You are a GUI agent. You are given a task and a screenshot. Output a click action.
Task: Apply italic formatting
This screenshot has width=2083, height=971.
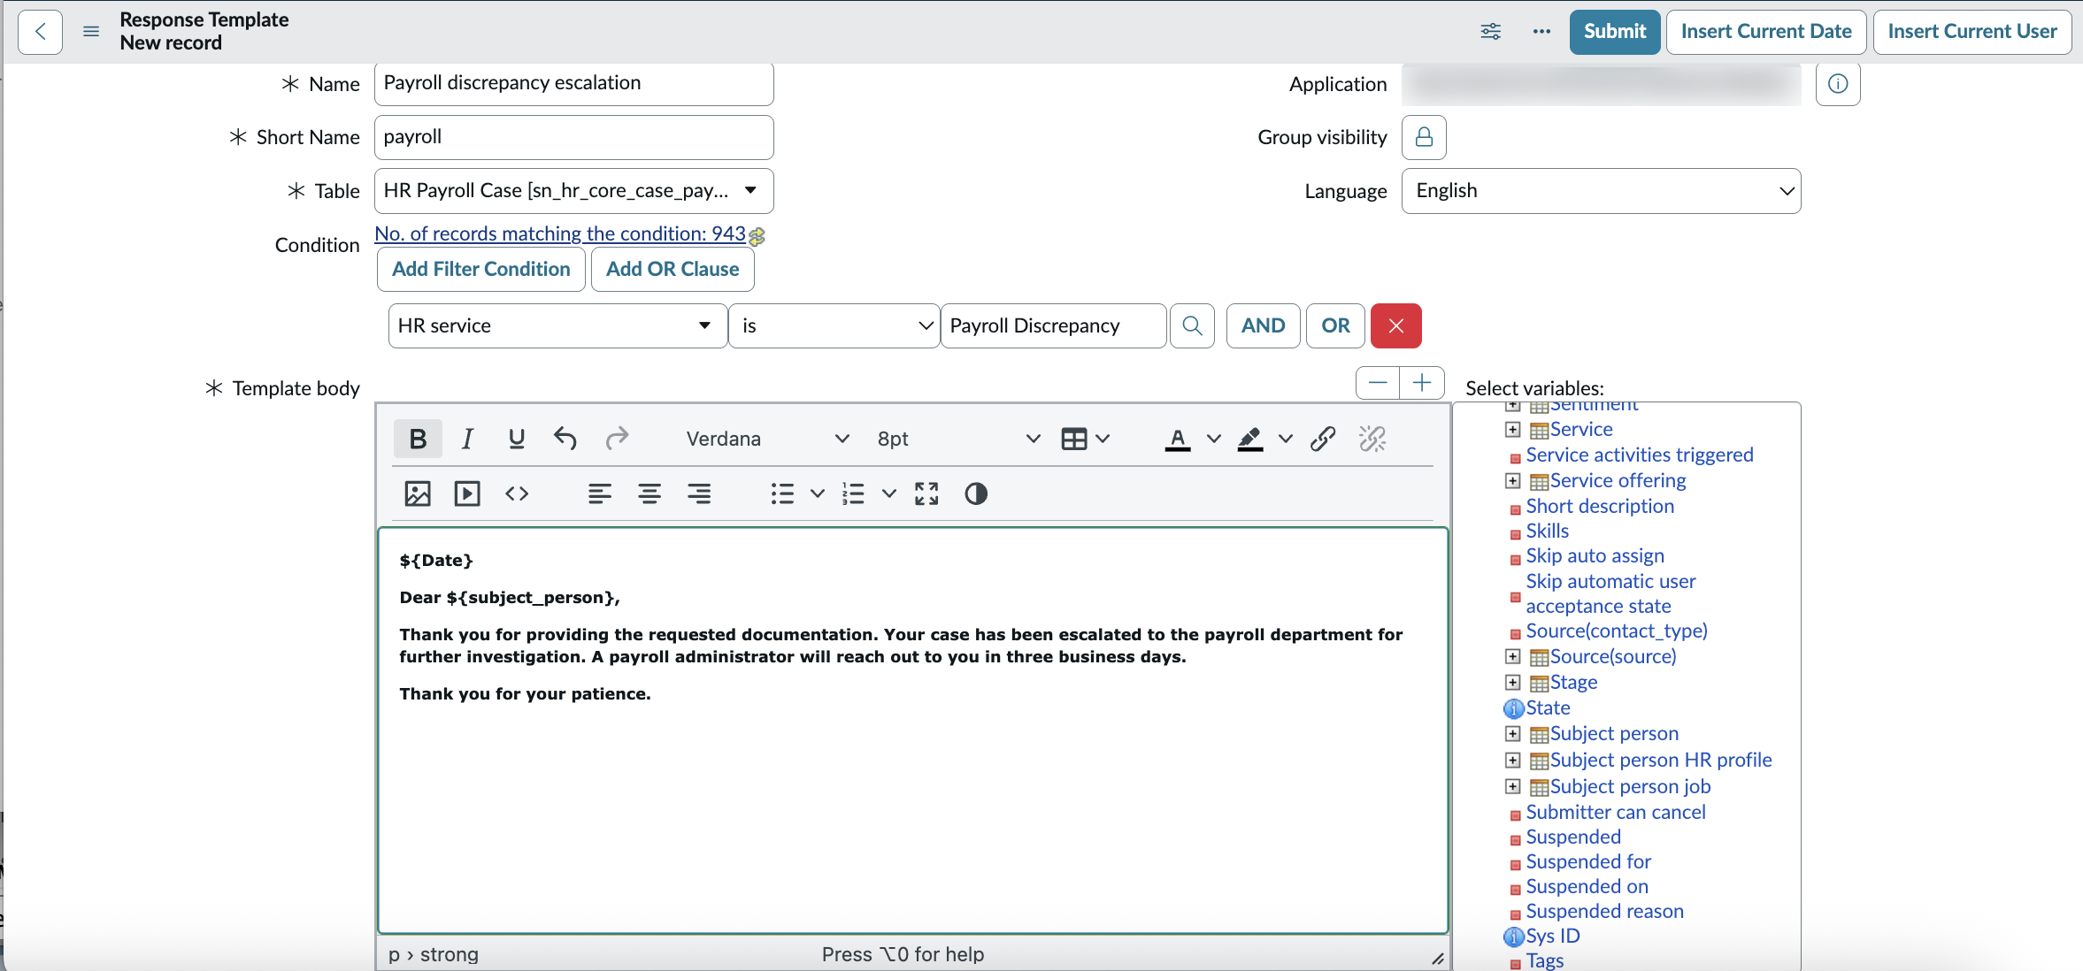(467, 439)
